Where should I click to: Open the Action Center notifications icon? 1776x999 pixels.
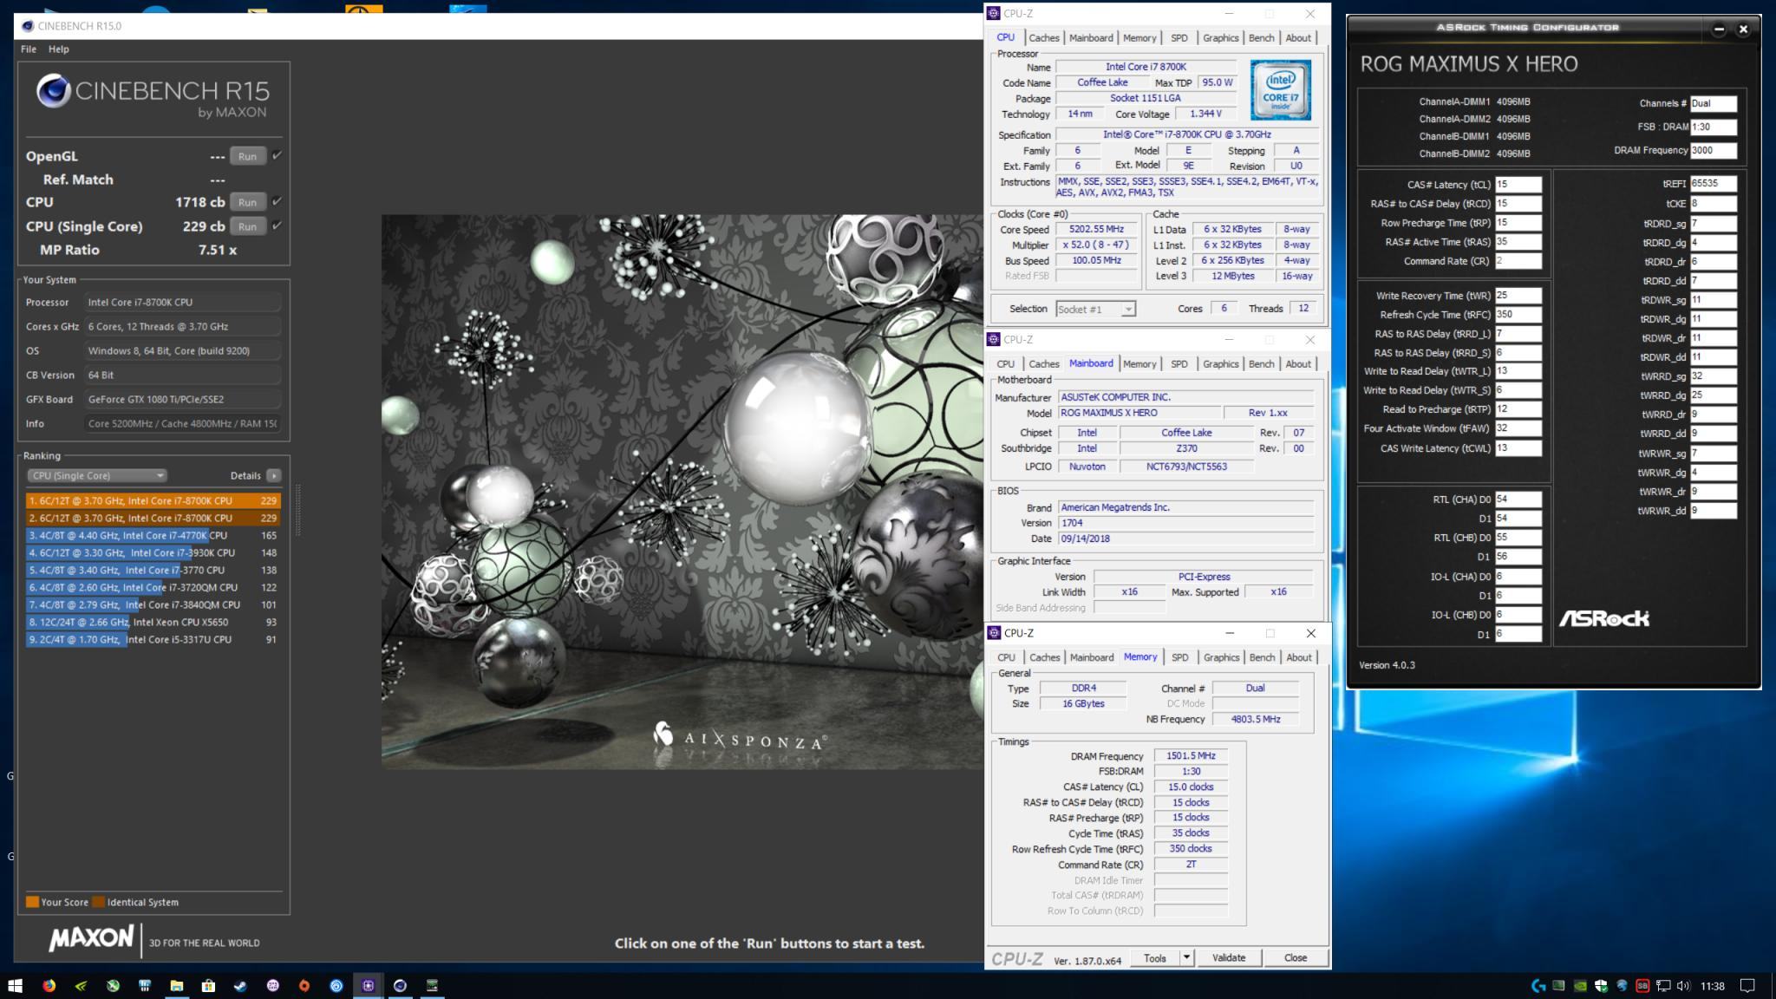(1747, 986)
